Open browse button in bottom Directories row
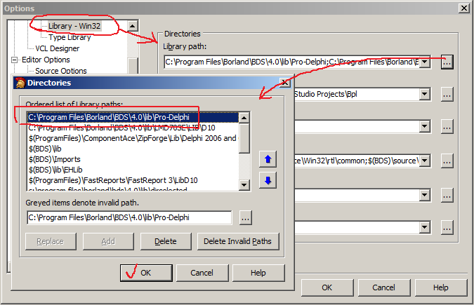This screenshot has height=305, width=474. point(447,228)
